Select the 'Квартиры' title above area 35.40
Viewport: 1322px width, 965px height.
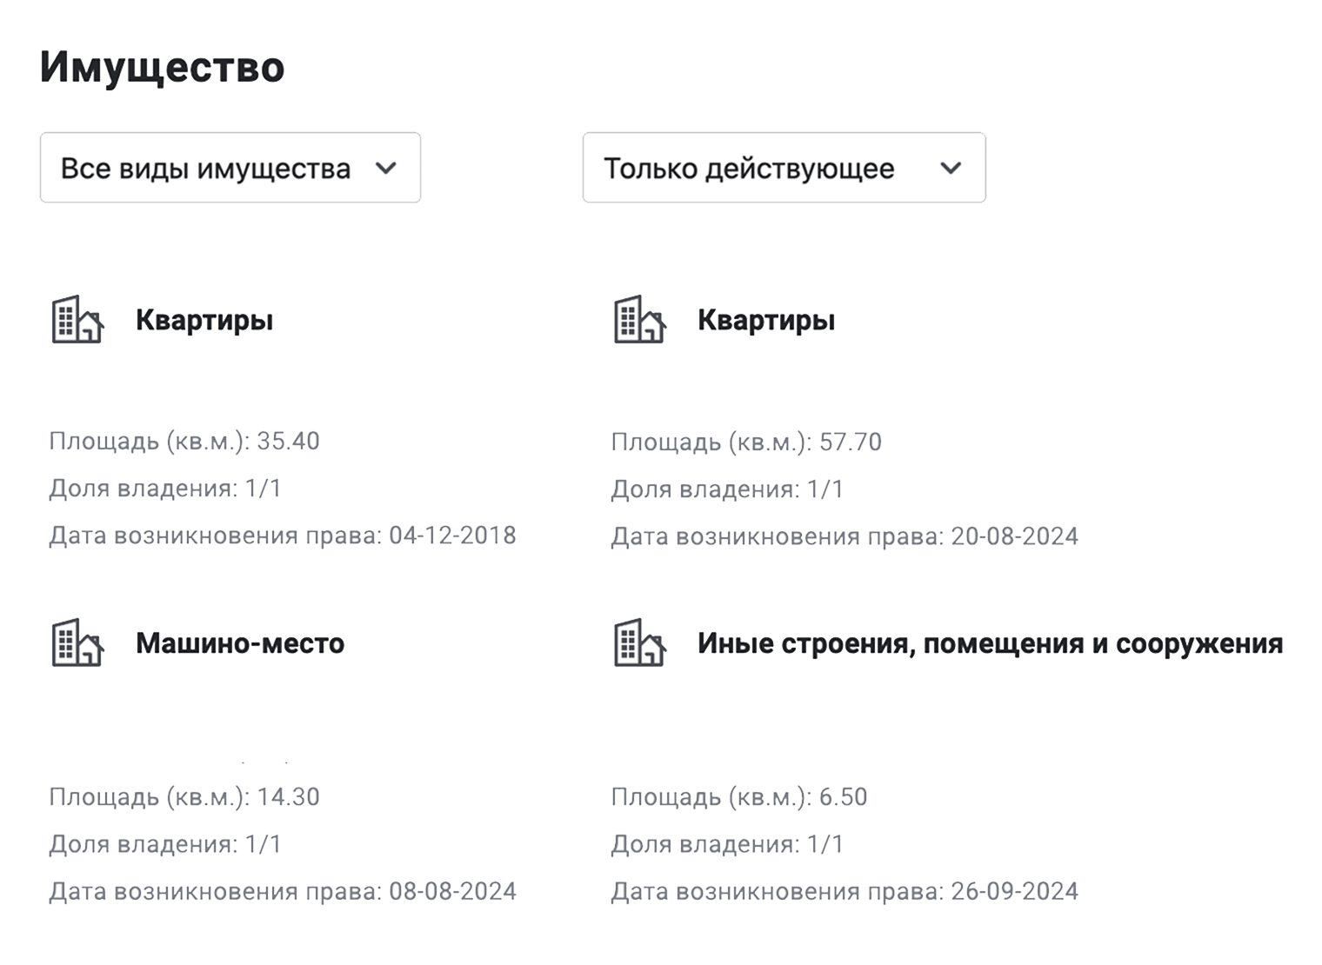204,321
